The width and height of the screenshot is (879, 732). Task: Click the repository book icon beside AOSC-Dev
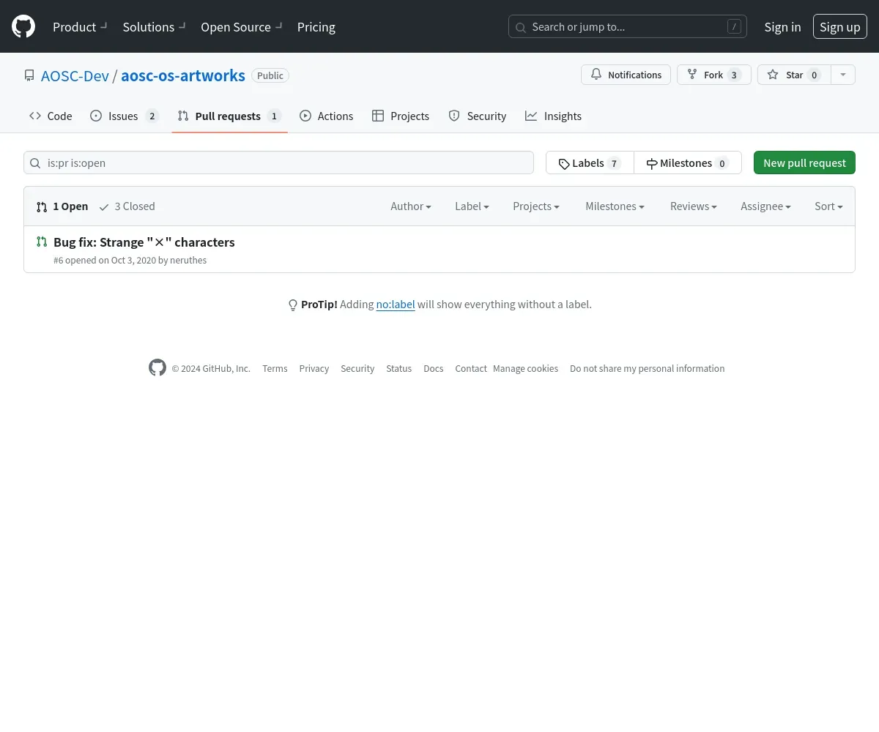pyautogui.click(x=29, y=75)
